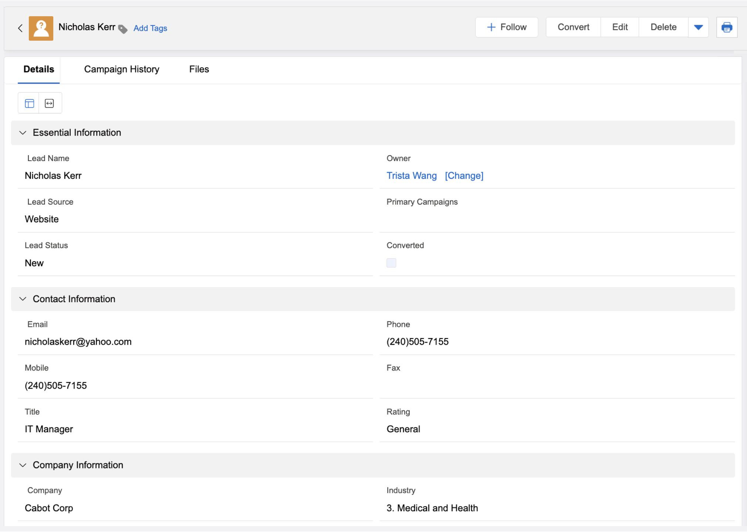Open the Campaign History tab
Viewport: 747px width, 532px height.
point(122,69)
